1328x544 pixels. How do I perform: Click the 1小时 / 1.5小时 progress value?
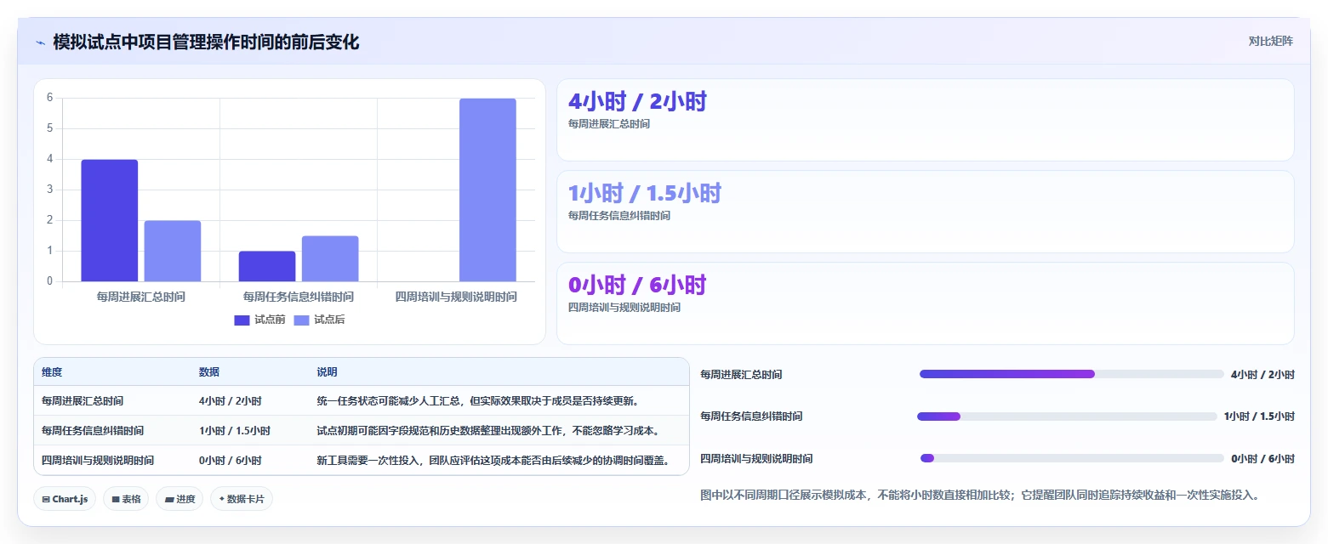coord(1259,416)
